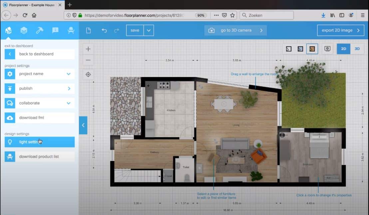Close the Floorplanner browser tab
369x215 pixels.
[60, 5]
